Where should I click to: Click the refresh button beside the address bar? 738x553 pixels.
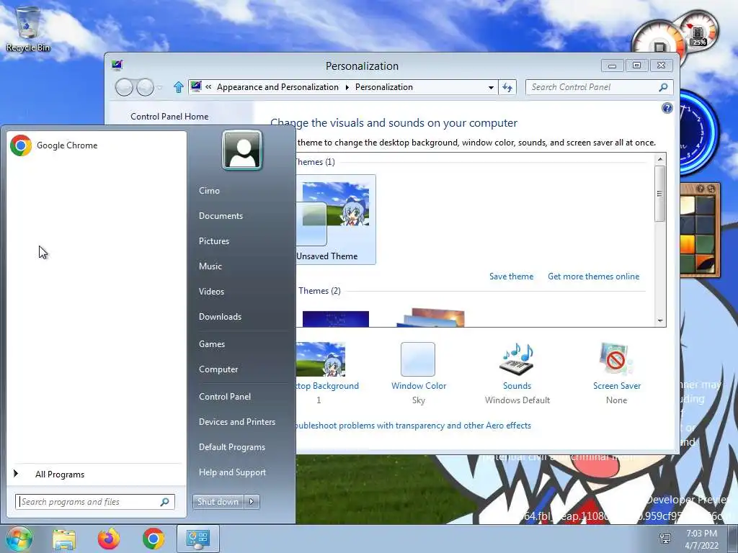click(507, 87)
